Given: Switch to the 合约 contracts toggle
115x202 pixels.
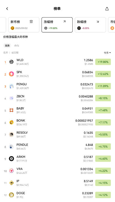Looking at the screenshot, I should tap(16, 46).
